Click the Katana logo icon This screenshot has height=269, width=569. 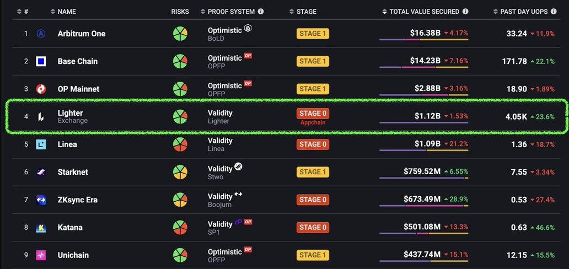coord(41,228)
